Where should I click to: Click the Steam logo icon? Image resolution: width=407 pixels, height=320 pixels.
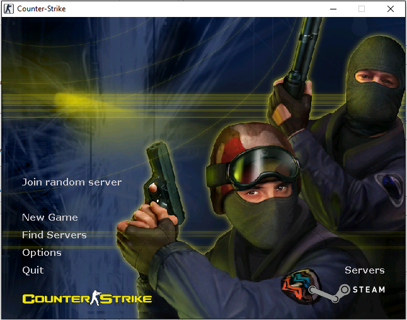pos(347,293)
